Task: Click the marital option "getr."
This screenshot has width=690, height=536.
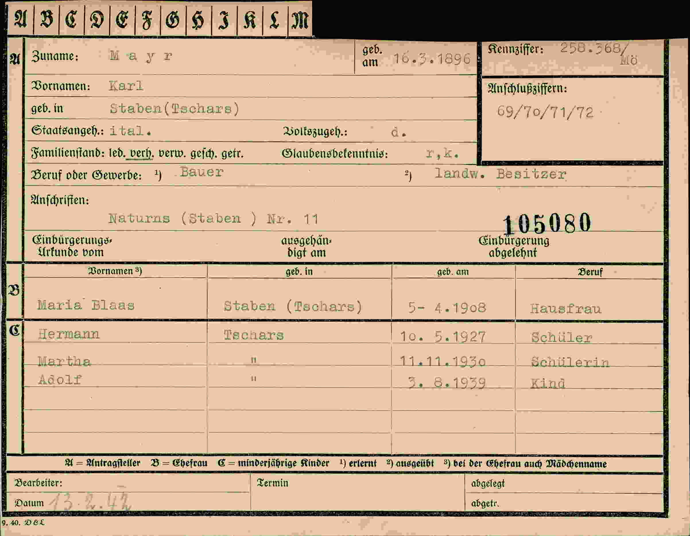Action: click(x=232, y=154)
